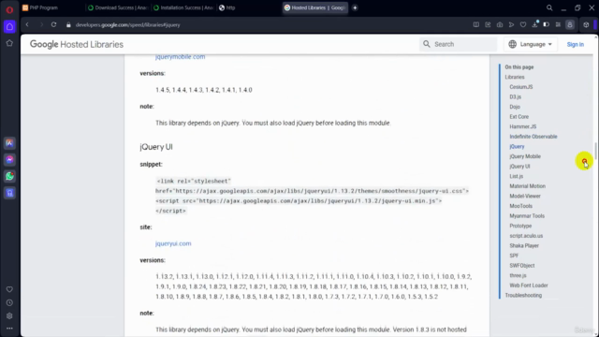This screenshot has width=599, height=337.
Task: Click the Sign in link
Action: [x=576, y=44]
